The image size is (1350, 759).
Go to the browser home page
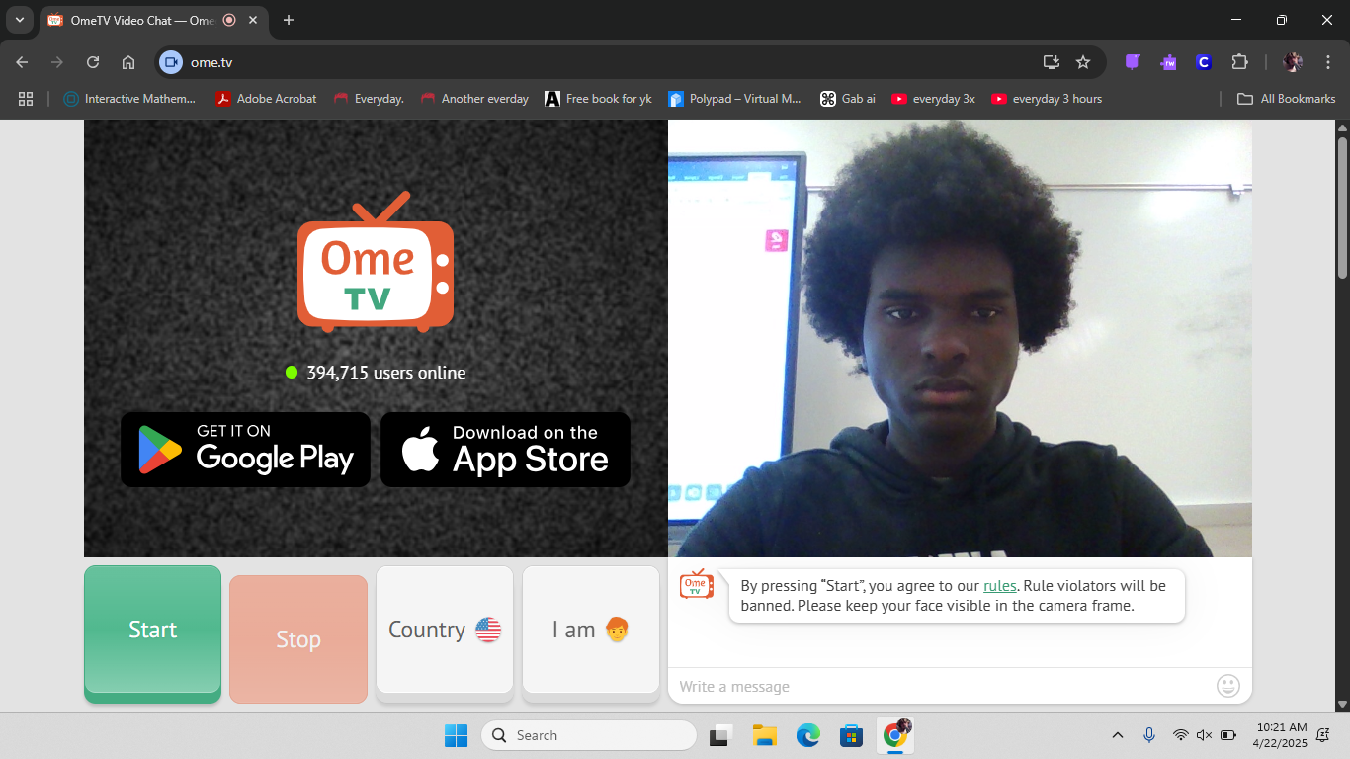[x=128, y=62]
